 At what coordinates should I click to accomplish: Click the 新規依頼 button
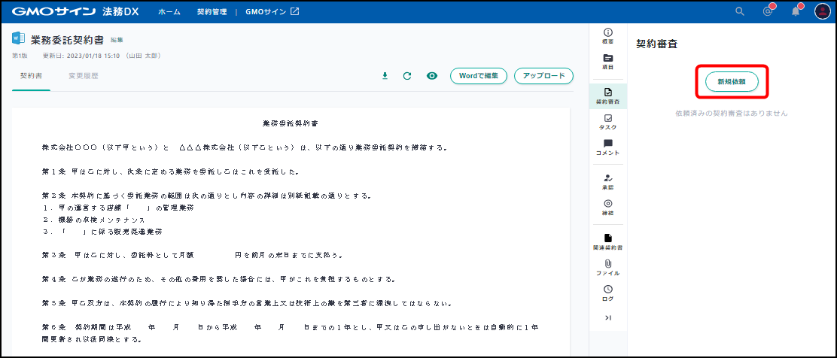click(x=732, y=80)
